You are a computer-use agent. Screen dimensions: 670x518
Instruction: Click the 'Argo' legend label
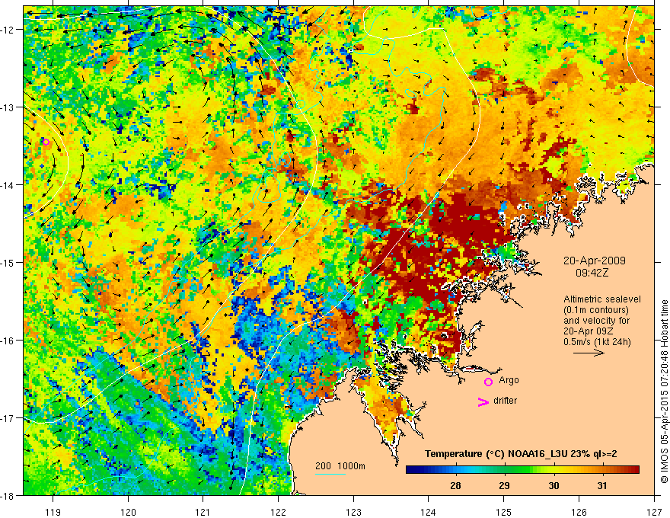tap(509, 380)
